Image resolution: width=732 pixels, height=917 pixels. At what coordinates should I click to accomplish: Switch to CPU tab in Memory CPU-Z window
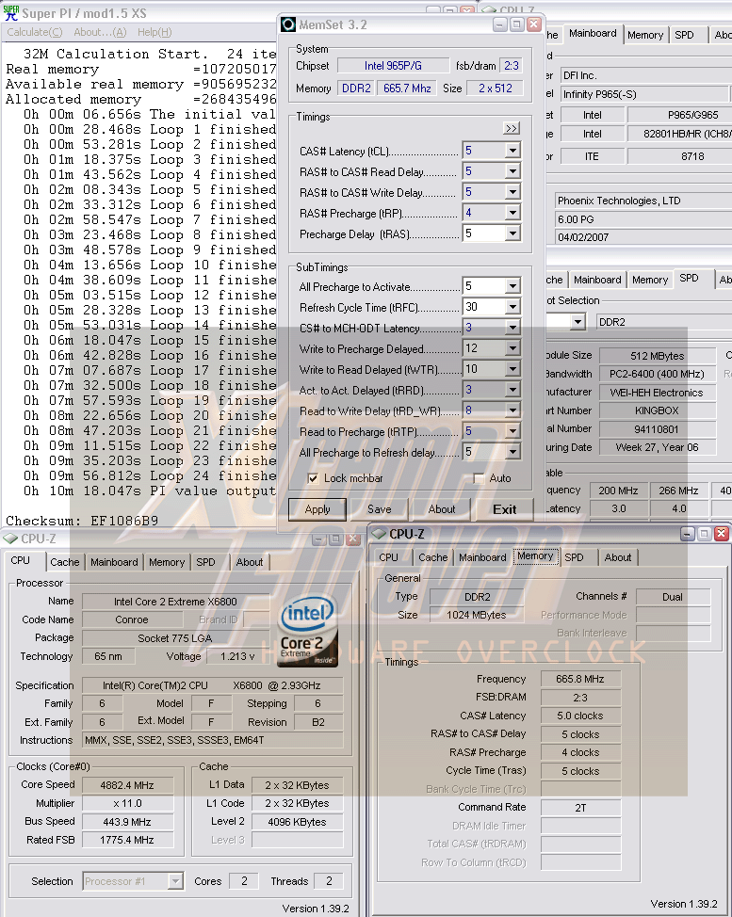388,558
